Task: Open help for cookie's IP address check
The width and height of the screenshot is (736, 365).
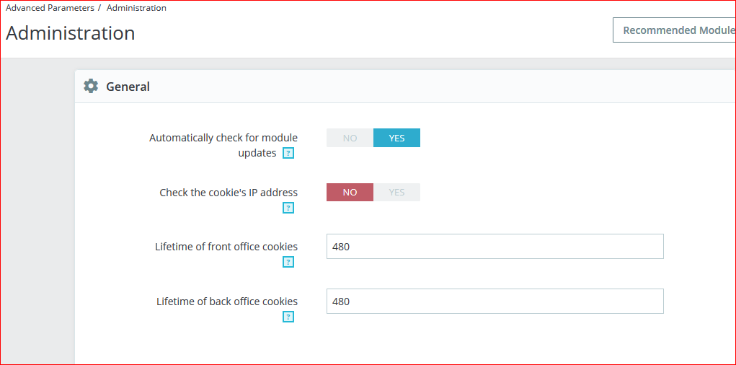Action: [x=288, y=208]
